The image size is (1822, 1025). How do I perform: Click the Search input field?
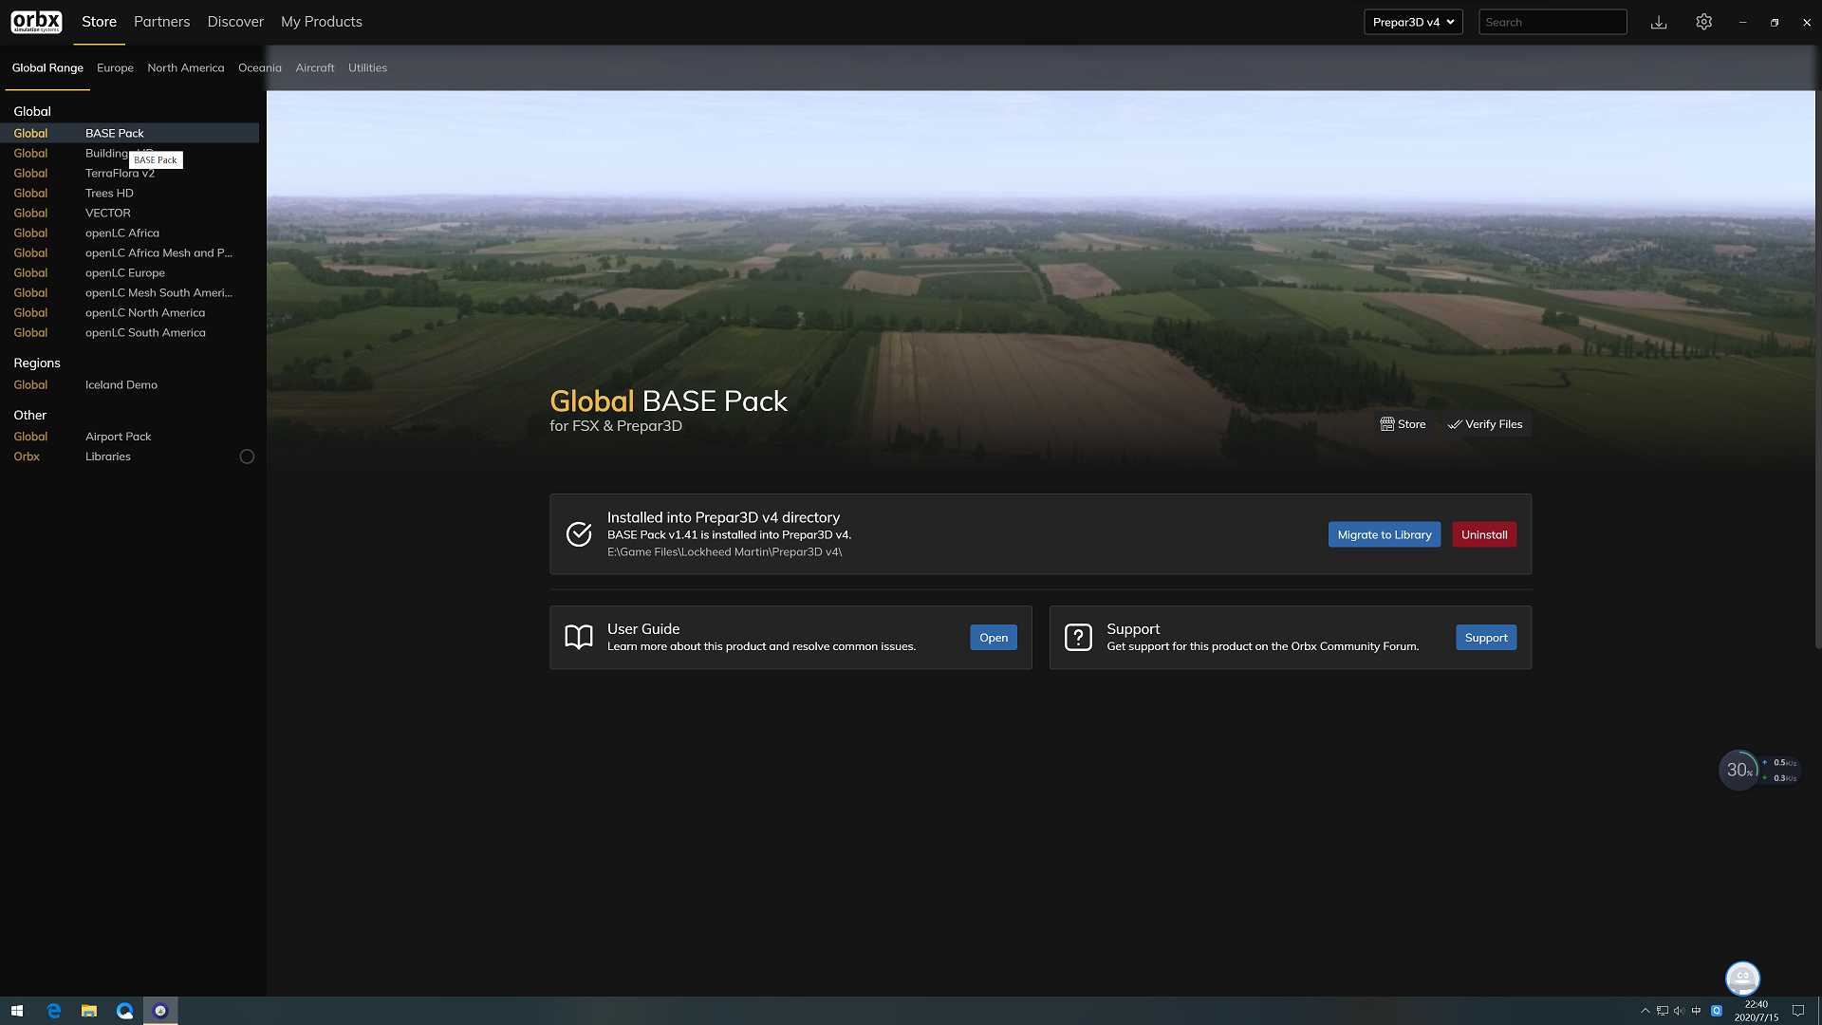pyautogui.click(x=1552, y=22)
